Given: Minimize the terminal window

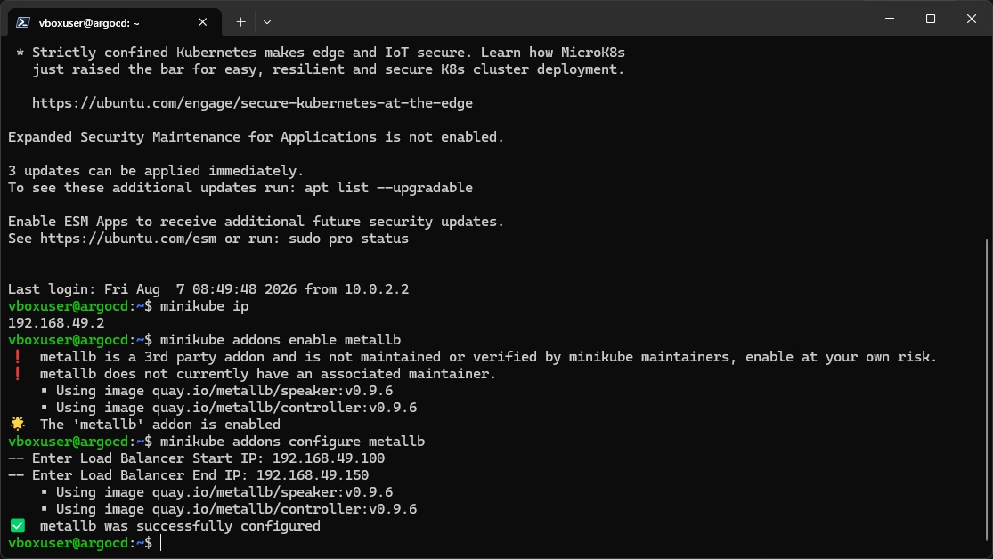Looking at the screenshot, I should (890, 19).
